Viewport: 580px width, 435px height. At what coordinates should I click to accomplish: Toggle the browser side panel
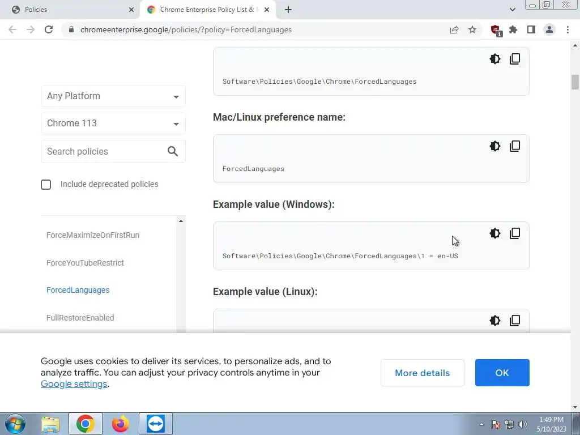531,29
